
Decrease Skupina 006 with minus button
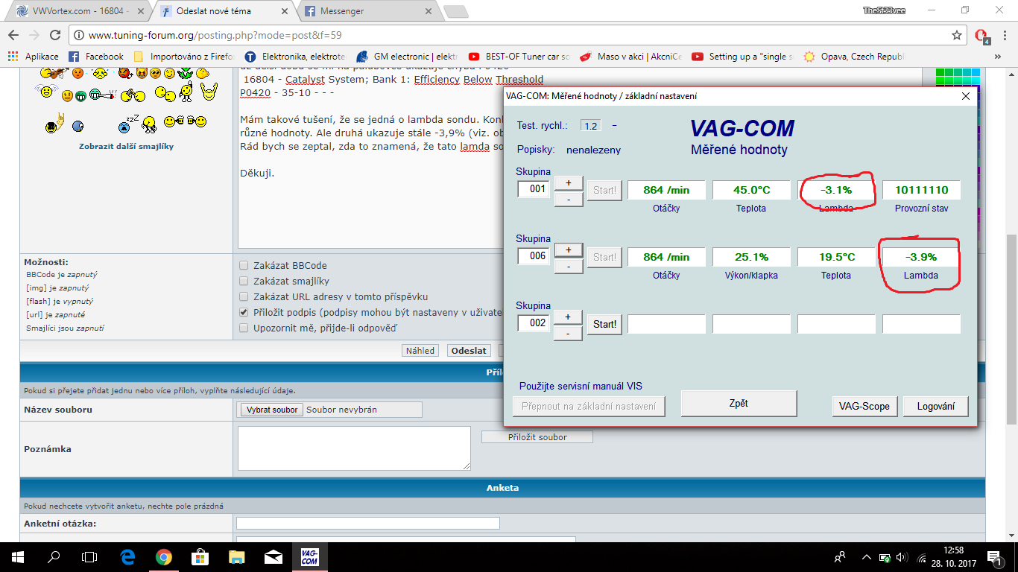(x=568, y=266)
